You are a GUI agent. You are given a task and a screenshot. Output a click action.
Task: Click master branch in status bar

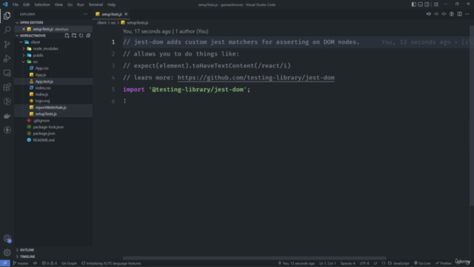(21, 263)
